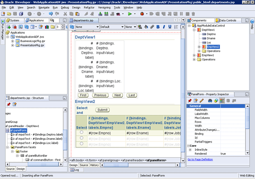Expand the EmpView2 node in Data Controls
Screen dimensions: 255x179
199,47
